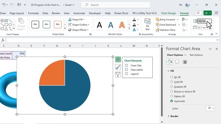Open the Chart Elements plus button

click(x=118, y=59)
